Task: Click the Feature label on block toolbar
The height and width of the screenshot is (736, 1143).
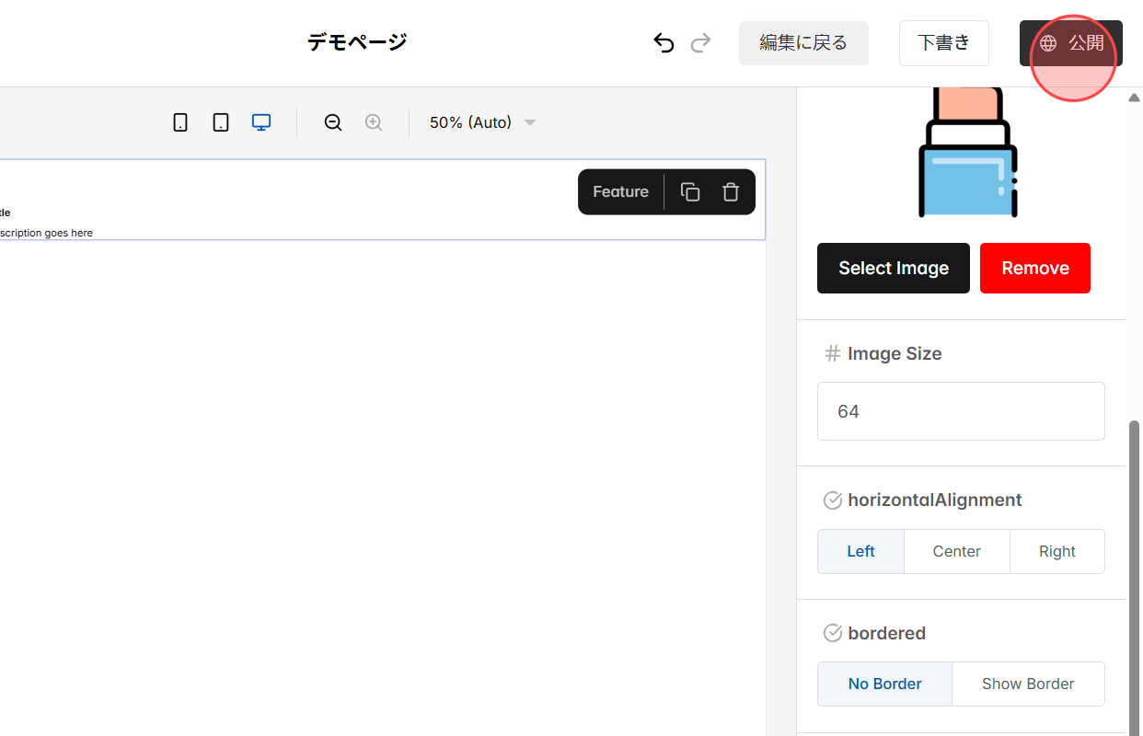Action: point(620,191)
